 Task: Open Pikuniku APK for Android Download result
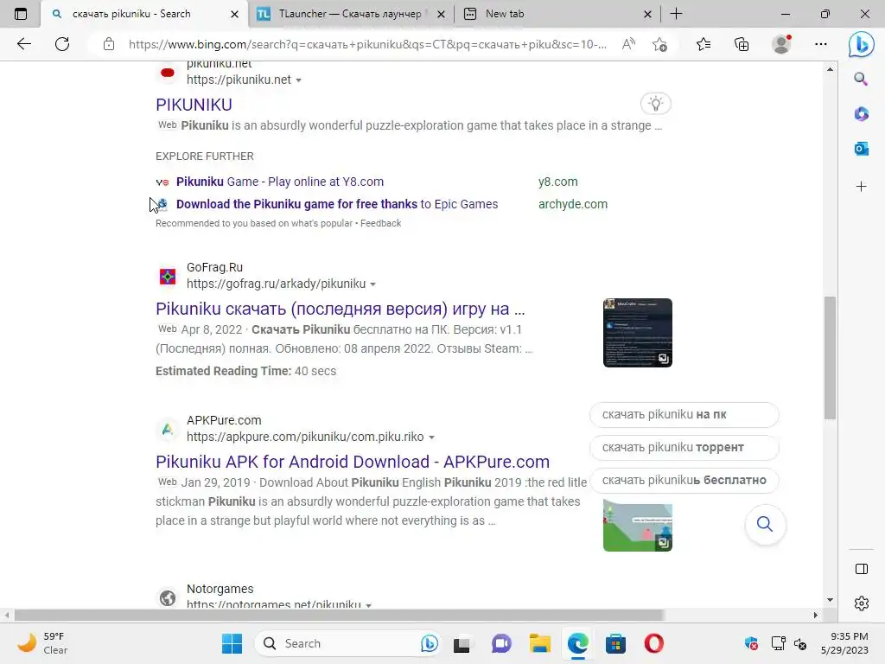coord(353,462)
